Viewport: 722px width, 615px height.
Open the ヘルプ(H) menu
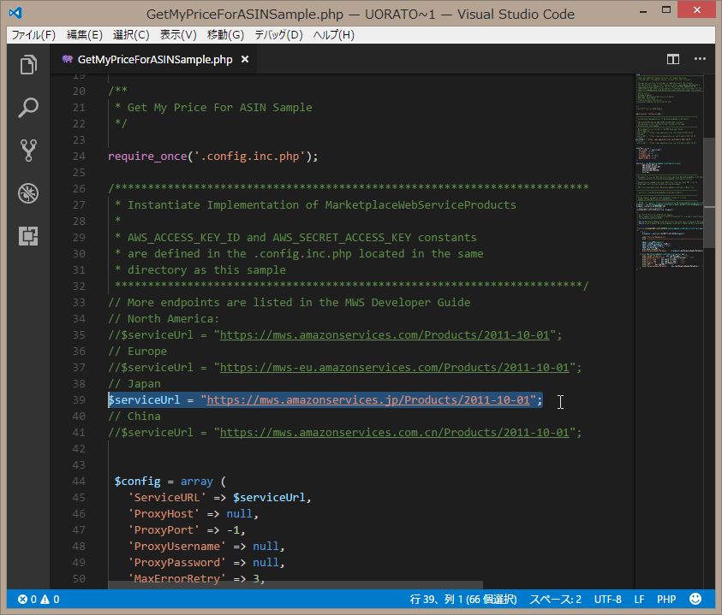(x=333, y=35)
